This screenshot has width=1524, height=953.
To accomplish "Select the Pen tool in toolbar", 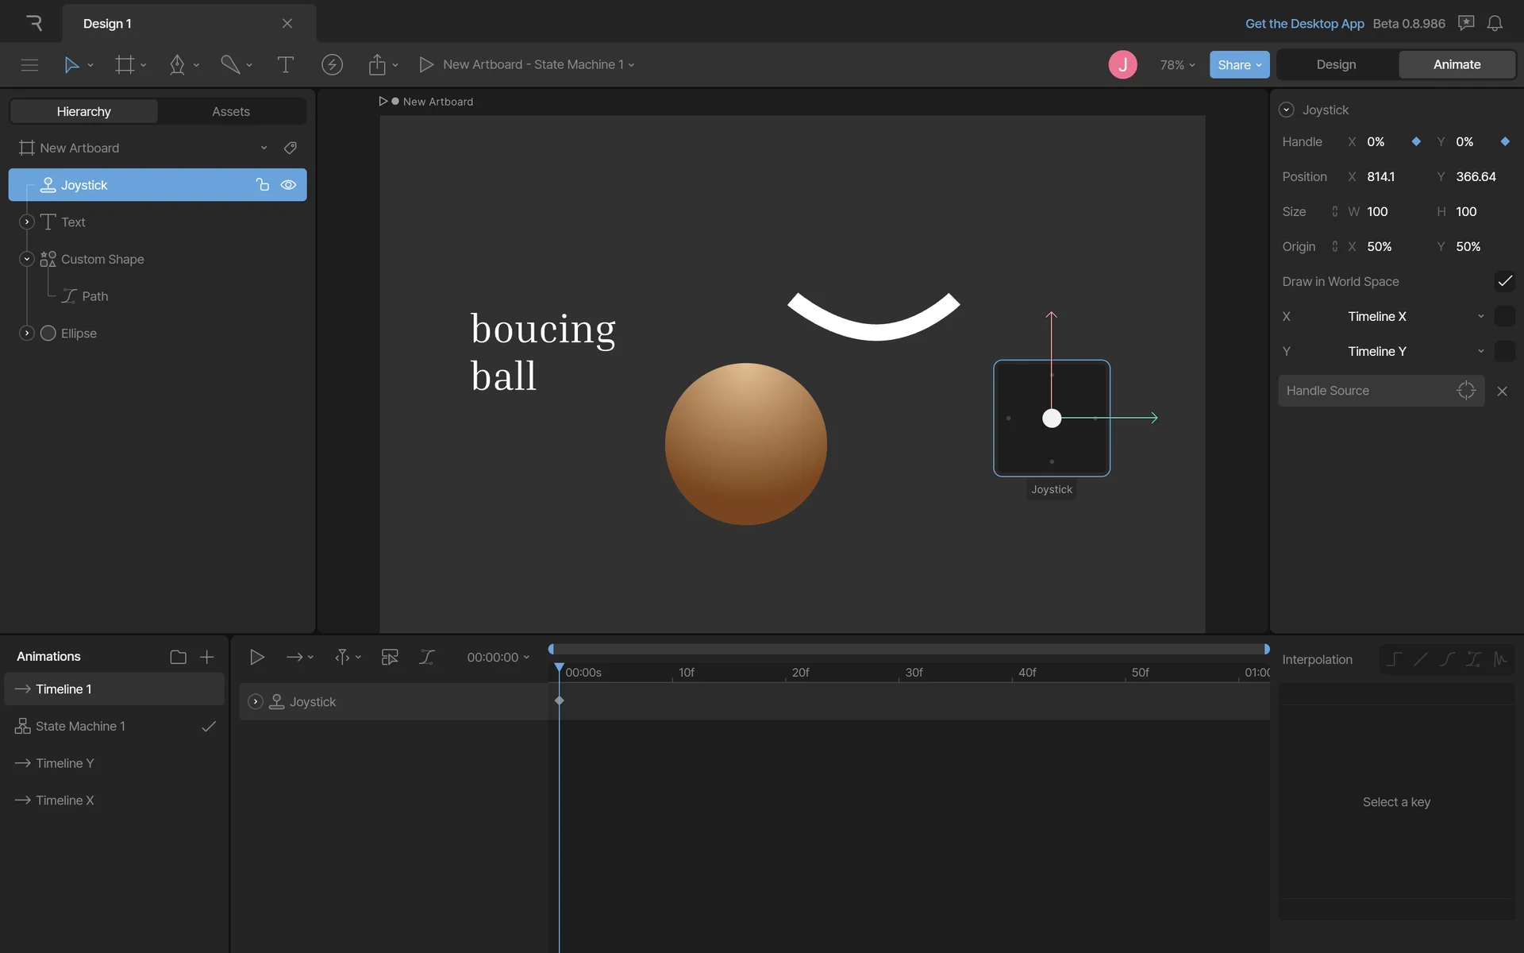I will [x=177, y=65].
